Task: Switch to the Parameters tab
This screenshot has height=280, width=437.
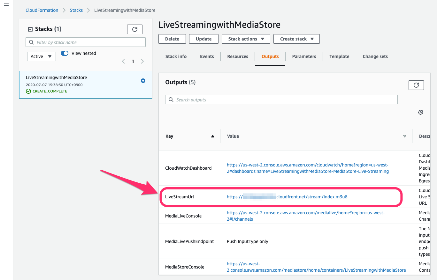Action: (304, 56)
